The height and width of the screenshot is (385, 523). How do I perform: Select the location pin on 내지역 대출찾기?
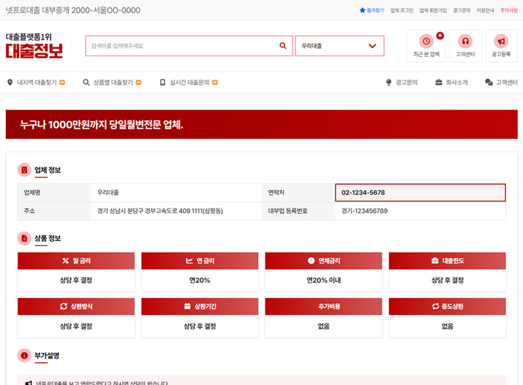tap(9, 82)
